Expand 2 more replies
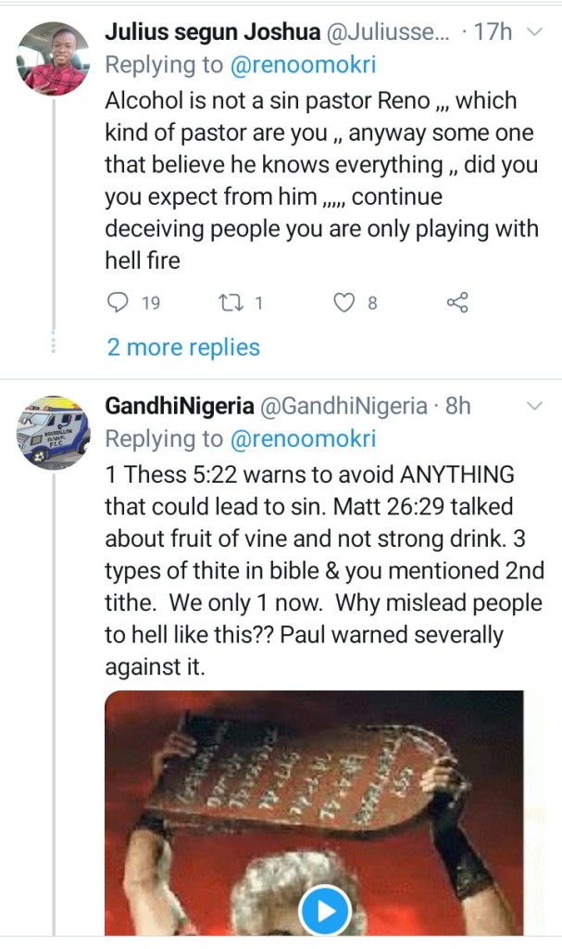The width and height of the screenshot is (562, 949). [183, 348]
